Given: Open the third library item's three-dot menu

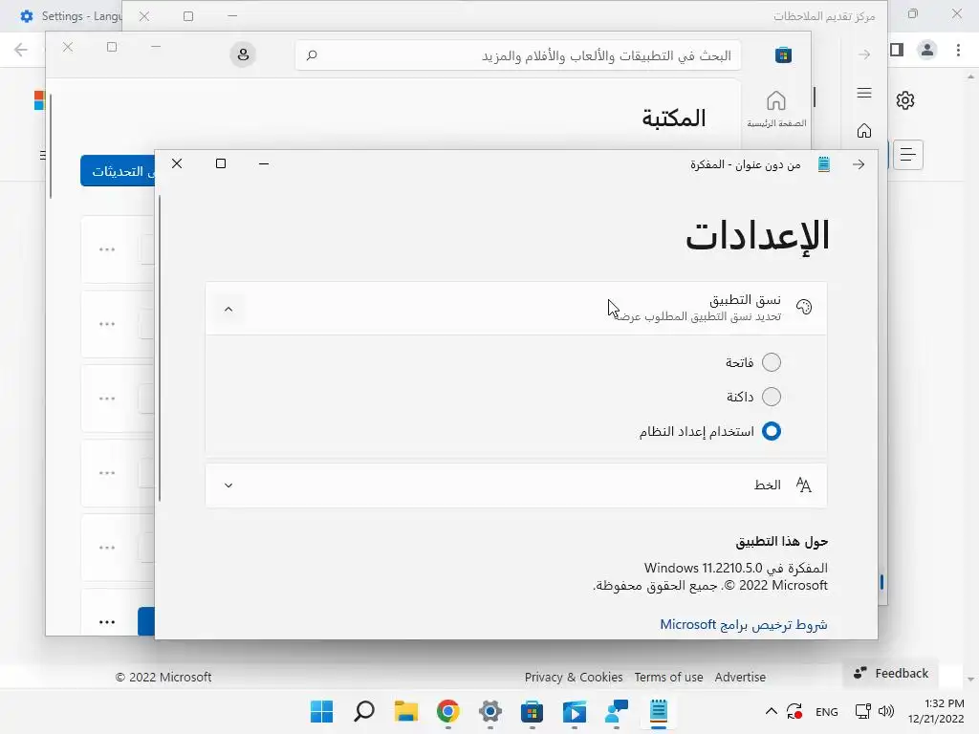Looking at the screenshot, I should pyautogui.click(x=107, y=399).
